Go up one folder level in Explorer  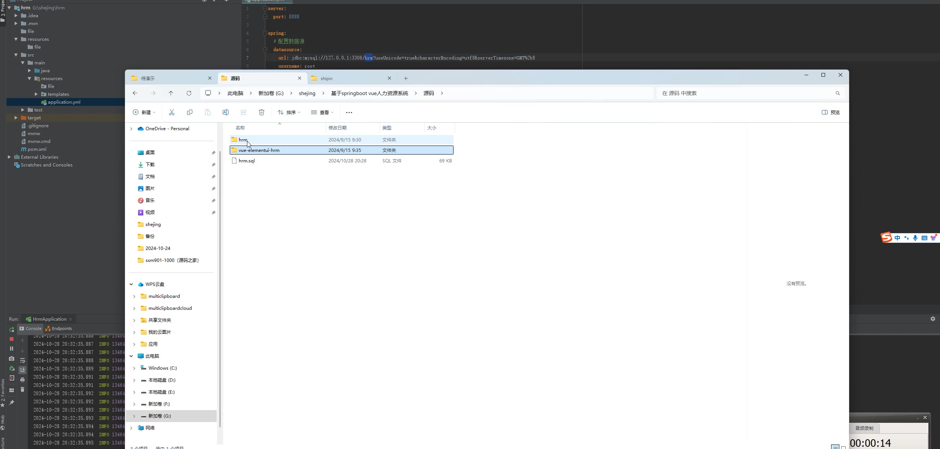[171, 93]
